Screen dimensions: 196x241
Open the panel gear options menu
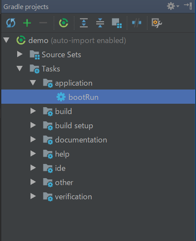[173, 6]
